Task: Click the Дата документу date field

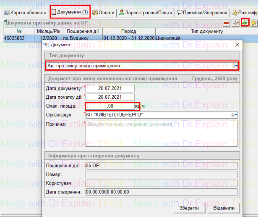Action: coord(110,88)
